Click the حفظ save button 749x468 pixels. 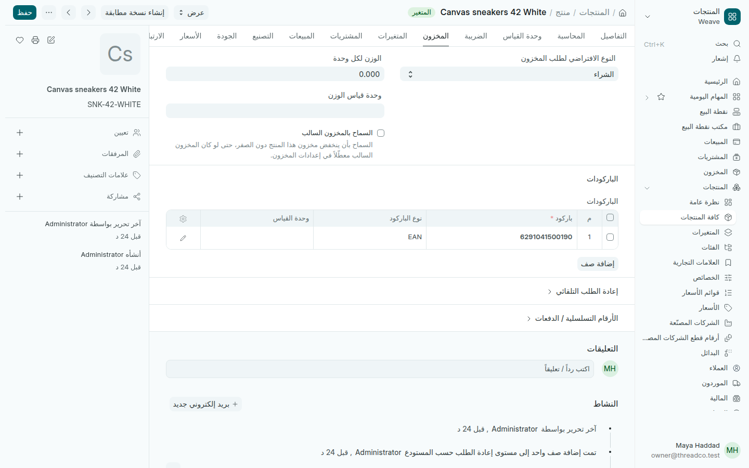[x=24, y=12]
